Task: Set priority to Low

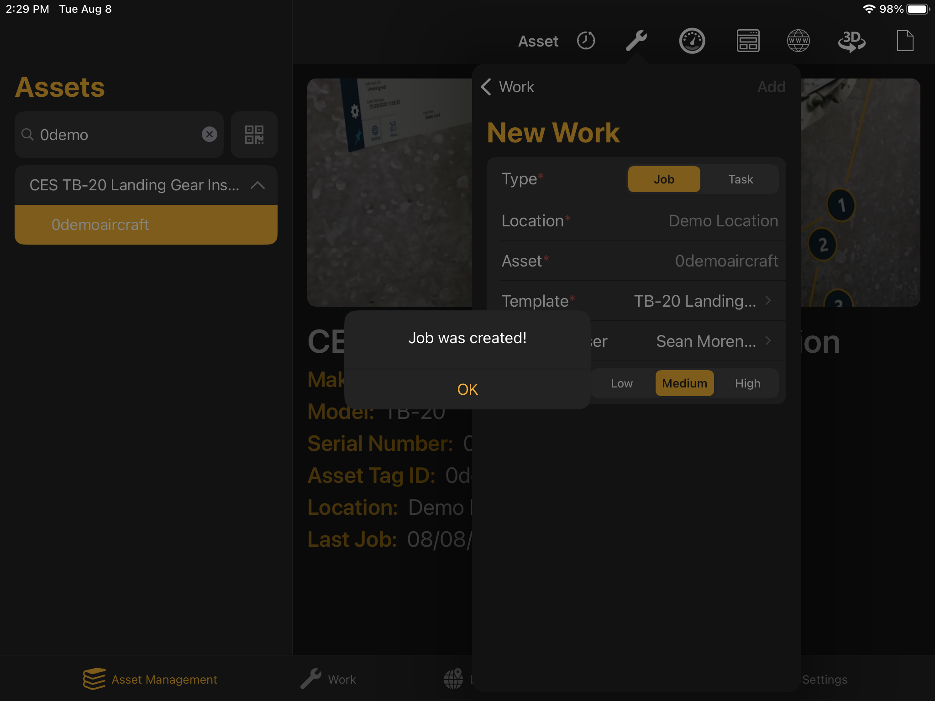Action: 621,383
